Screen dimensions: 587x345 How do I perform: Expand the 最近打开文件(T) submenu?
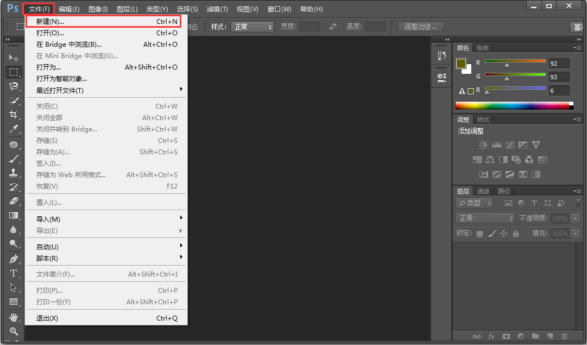106,90
